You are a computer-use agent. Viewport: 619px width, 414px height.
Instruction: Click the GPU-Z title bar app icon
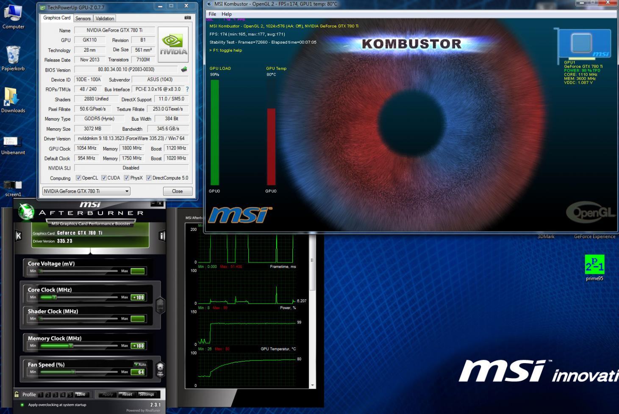pyautogui.click(x=42, y=7)
